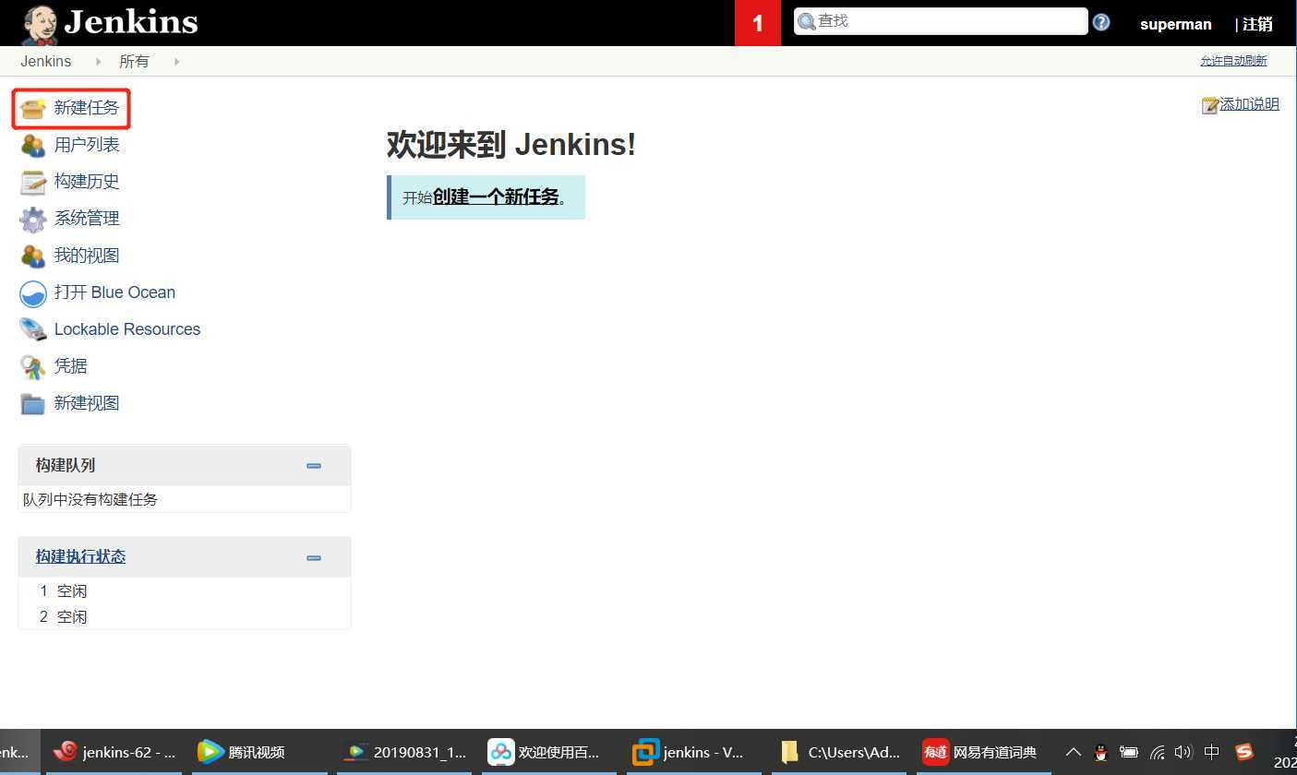Click the Wi-Fi network tray icon
The height and width of the screenshot is (775, 1297).
point(1157,752)
